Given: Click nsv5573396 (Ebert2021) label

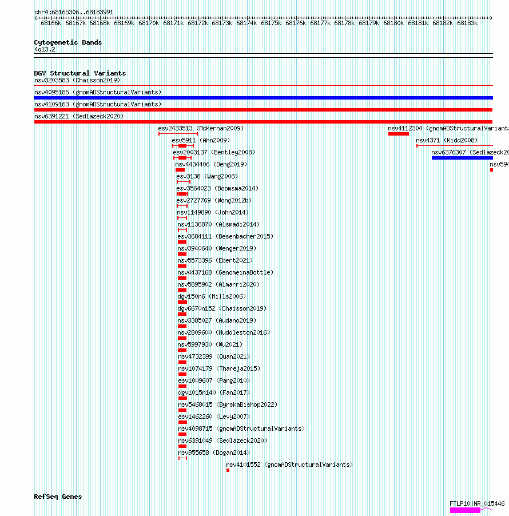Looking at the screenshot, I should coord(215,260).
